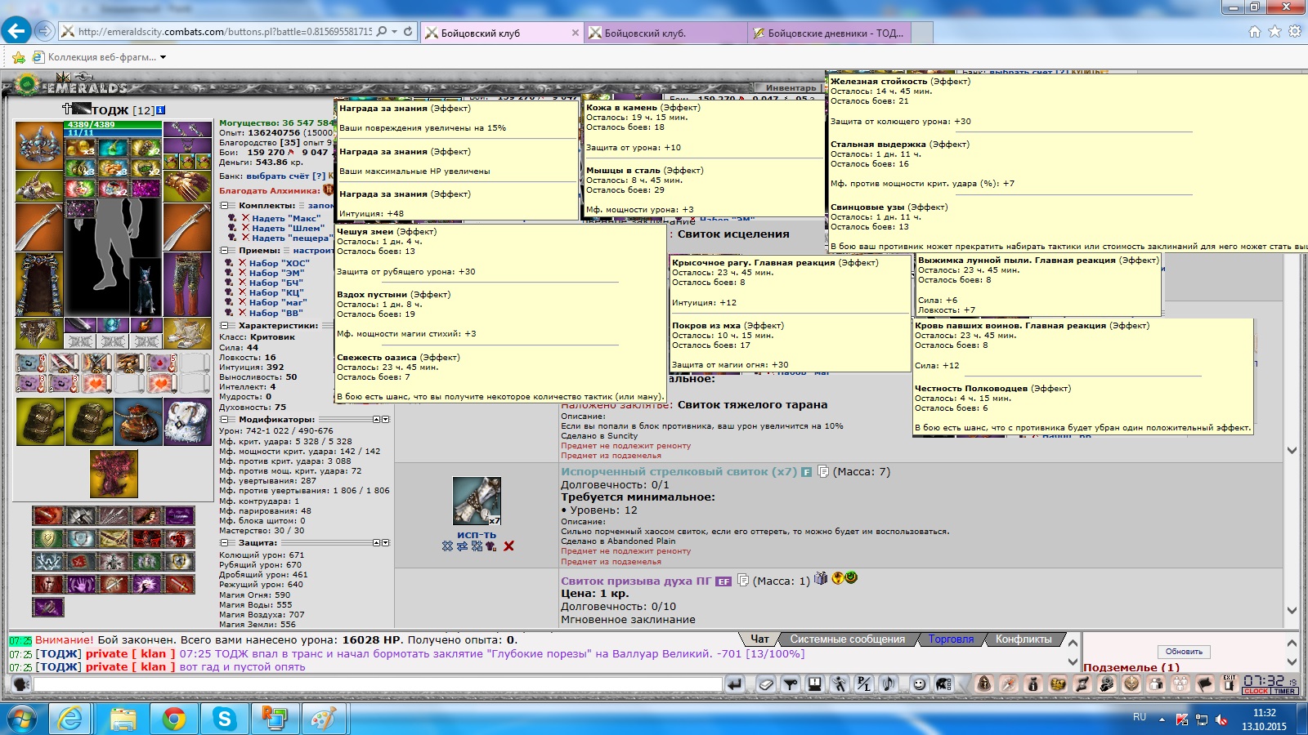Click the dog companion portrait
The height and width of the screenshot is (735, 1308).
click(x=146, y=287)
